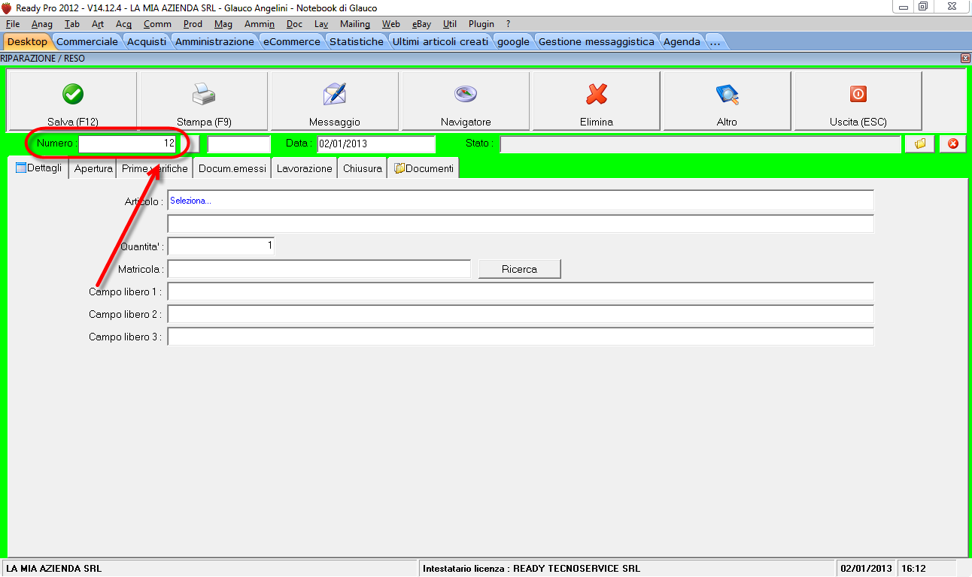Delete the record with Elimina

(x=597, y=101)
